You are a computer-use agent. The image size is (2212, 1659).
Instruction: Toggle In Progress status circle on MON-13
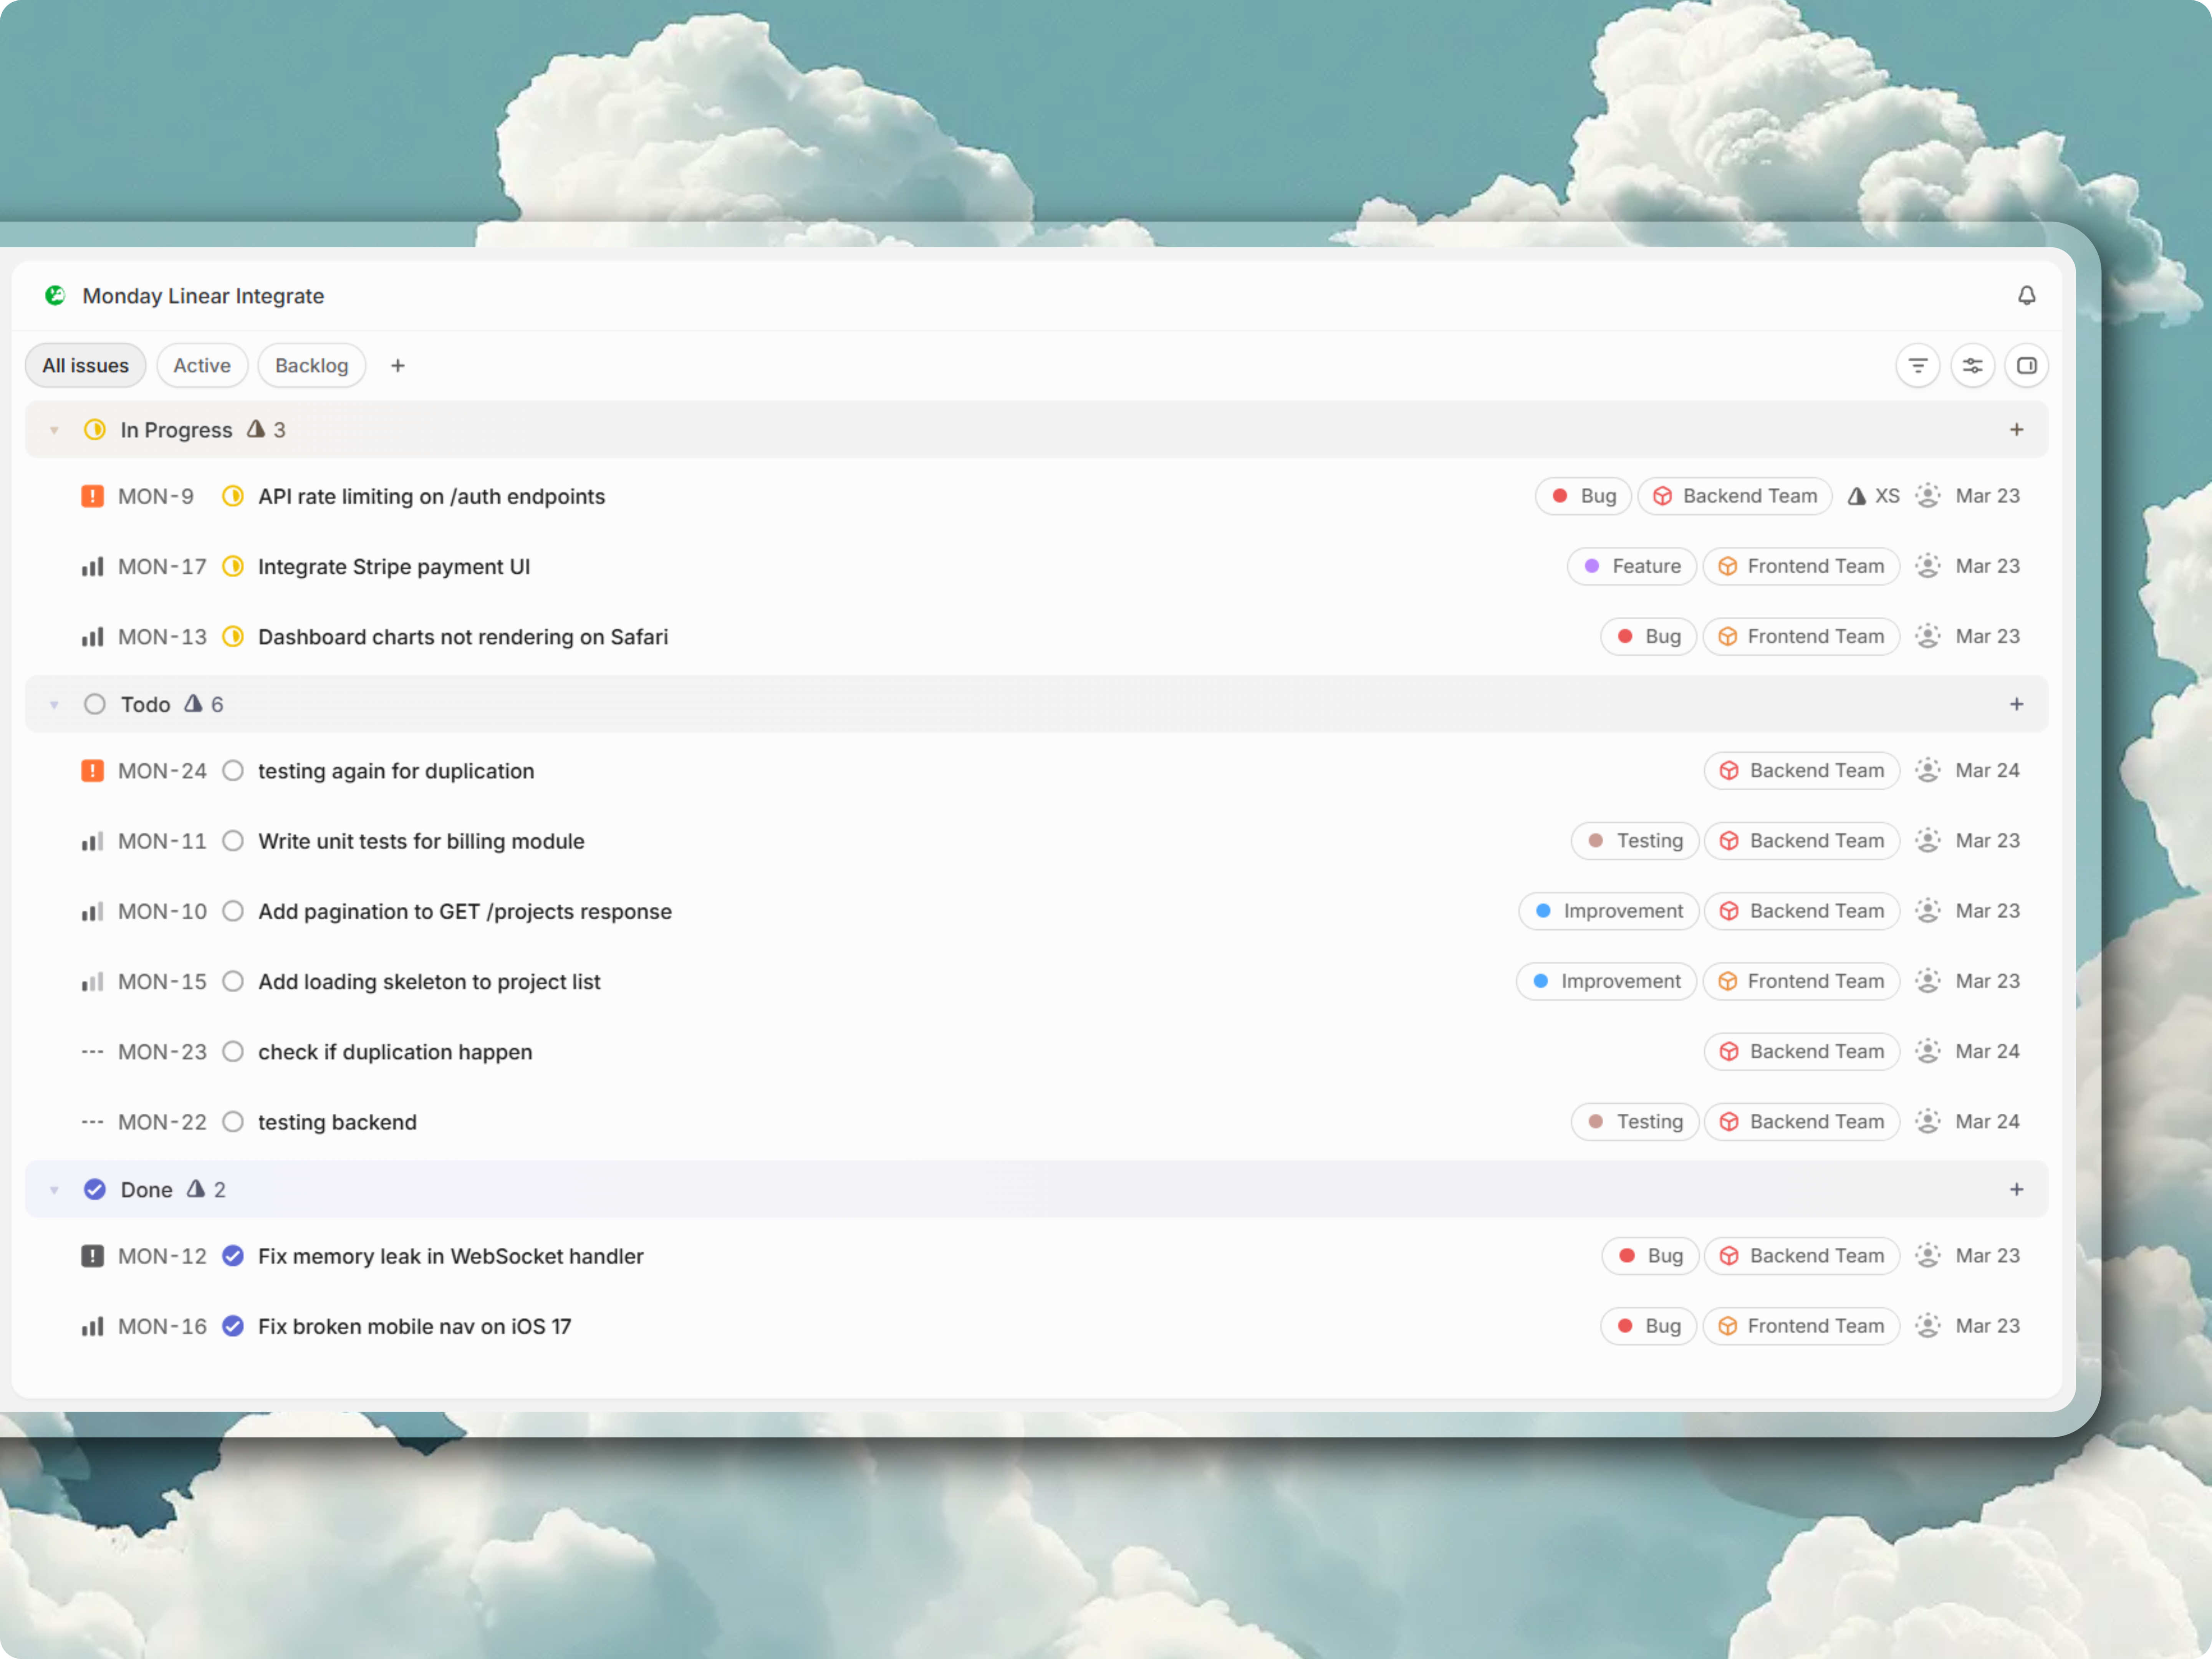233,637
